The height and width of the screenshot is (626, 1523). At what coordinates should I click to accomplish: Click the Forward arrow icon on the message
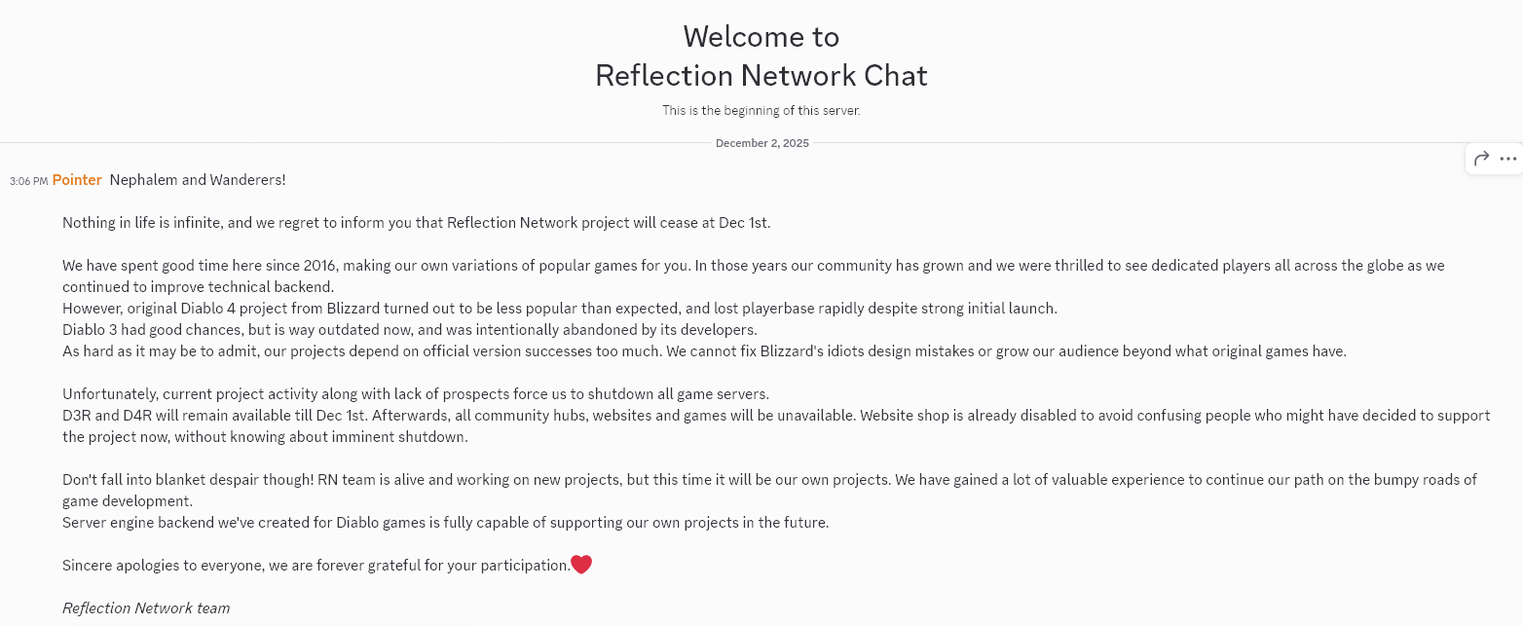coord(1481,159)
